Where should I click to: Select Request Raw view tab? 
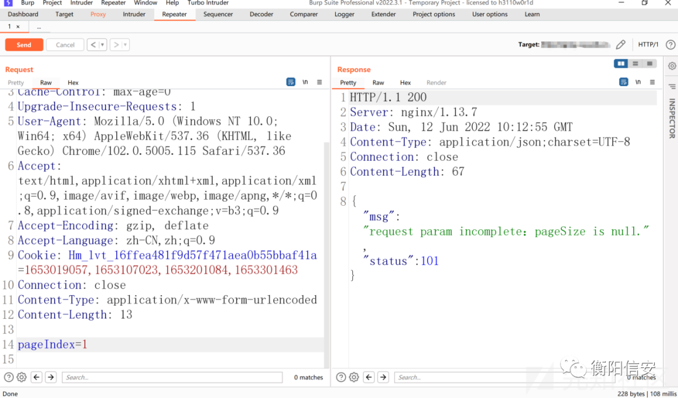pyautogui.click(x=46, y=83)
